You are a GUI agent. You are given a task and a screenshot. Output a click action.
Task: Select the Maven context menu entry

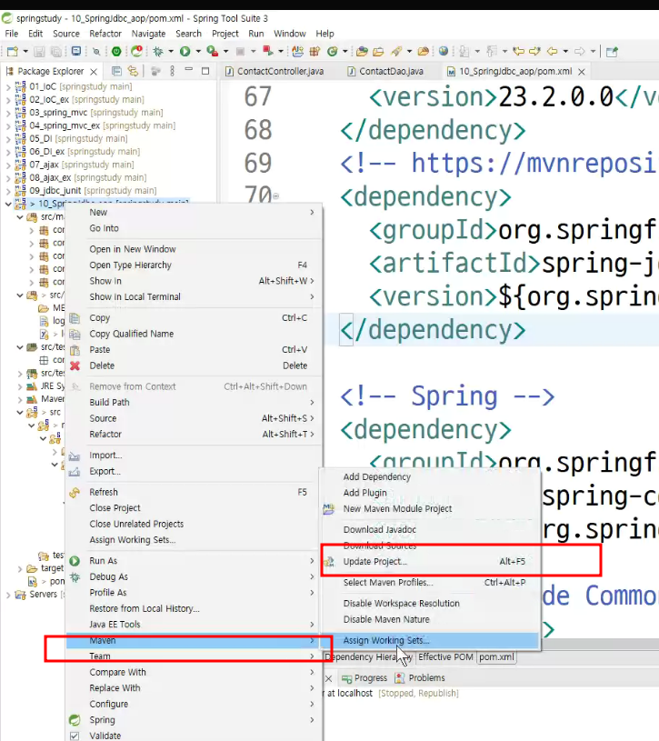[194, 640]
